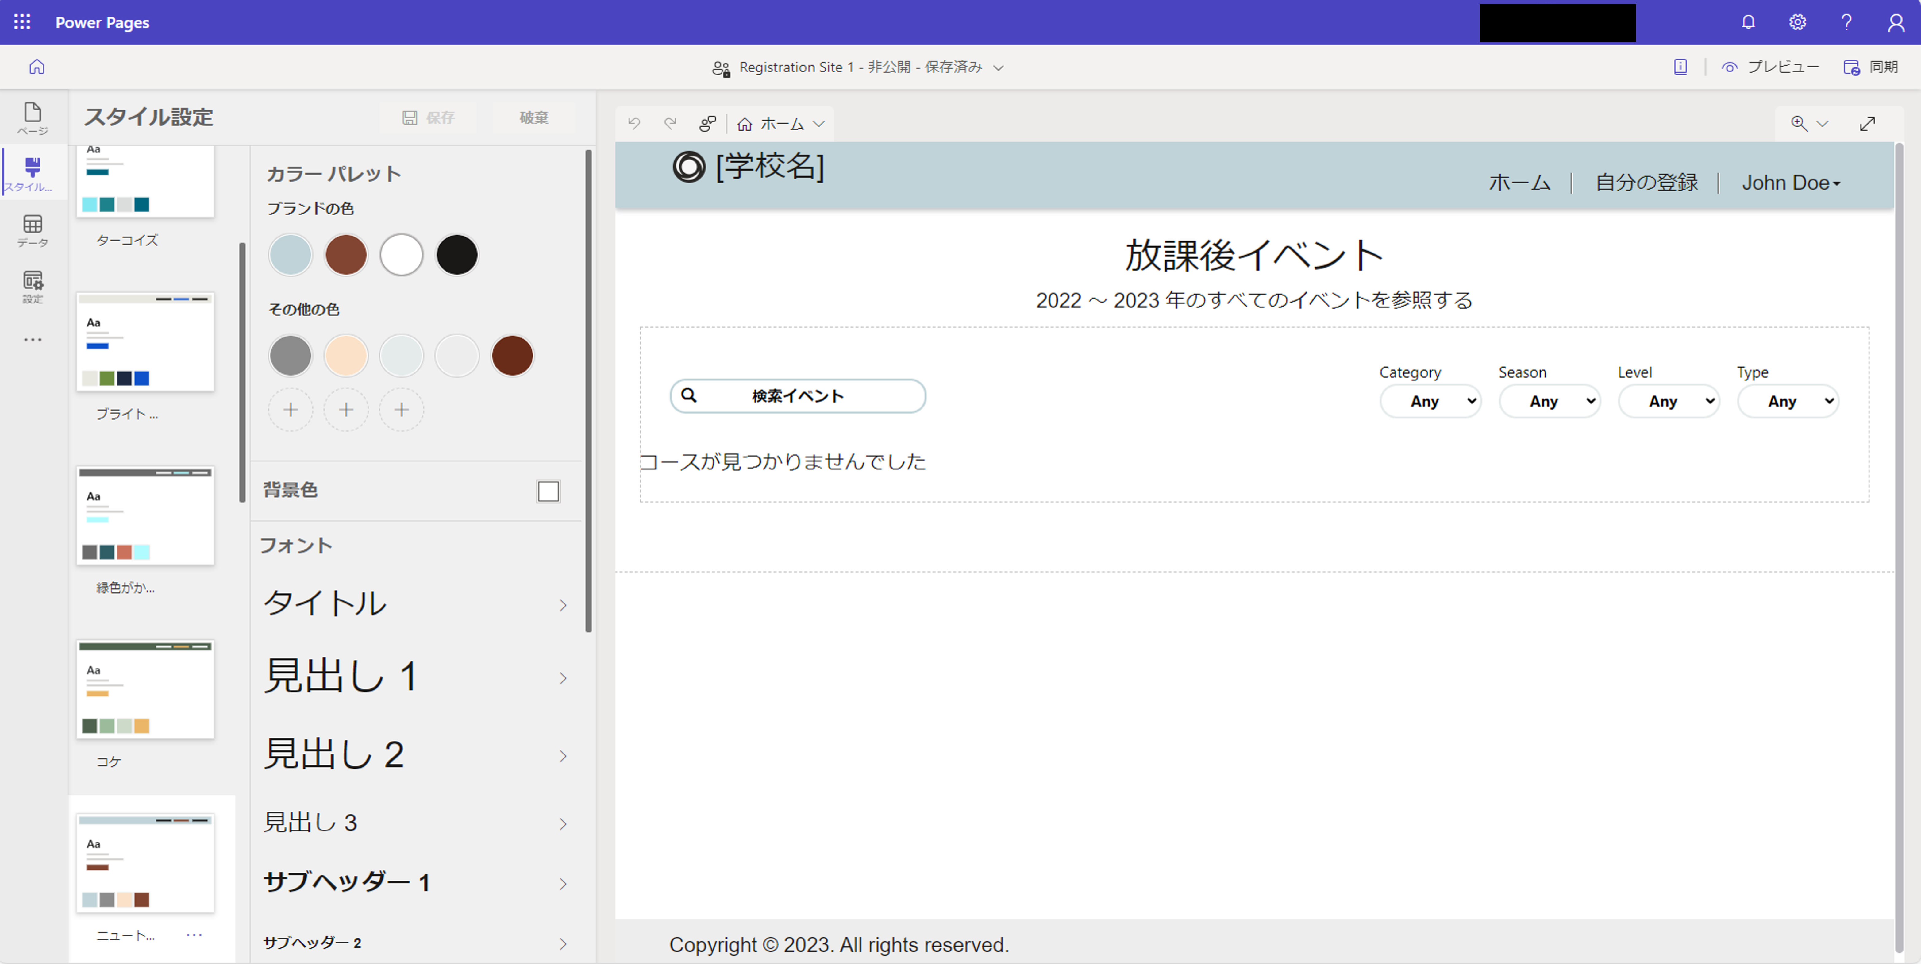Click the Copyright © 2023 footer text
This screenshot has width=1921, height=964.
[x=839, y=945]
